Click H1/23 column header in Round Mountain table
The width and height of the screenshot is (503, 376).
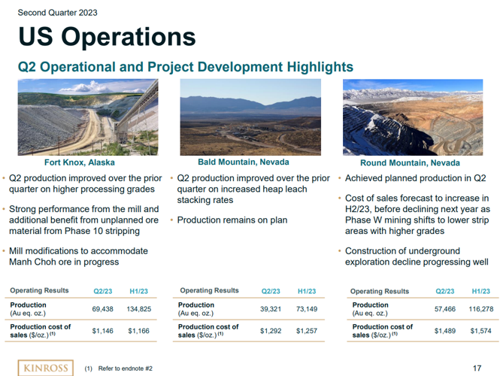click(x=481, y=291)
